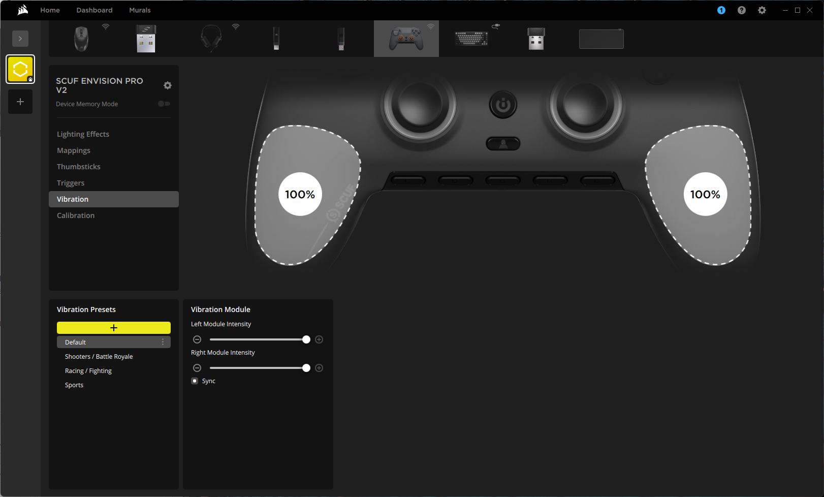Switch to Thumbsticks section

pyautogui.click(x=79, y=167)
